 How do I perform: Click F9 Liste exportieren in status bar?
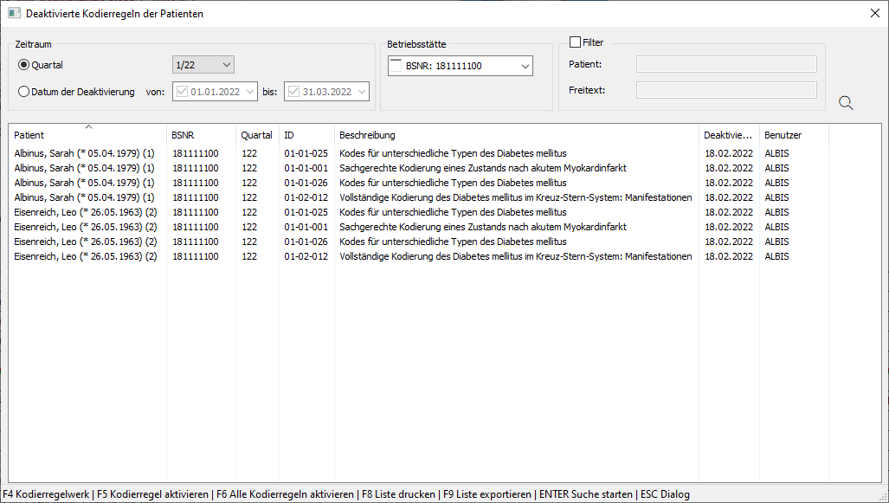click(487, 494)
